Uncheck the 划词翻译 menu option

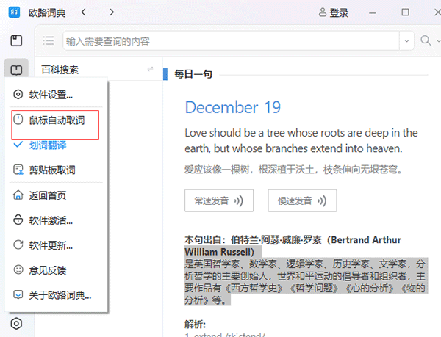pos(51,145)
